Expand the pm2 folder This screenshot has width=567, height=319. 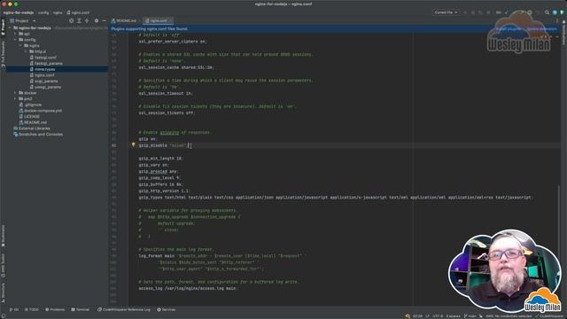pos(15,98)
